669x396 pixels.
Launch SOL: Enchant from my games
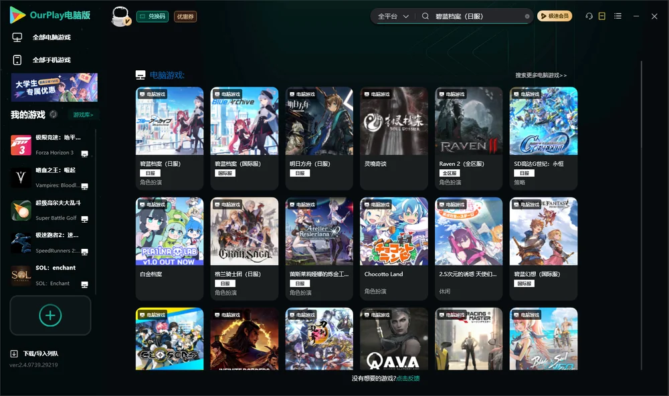[x=50, y=276]
